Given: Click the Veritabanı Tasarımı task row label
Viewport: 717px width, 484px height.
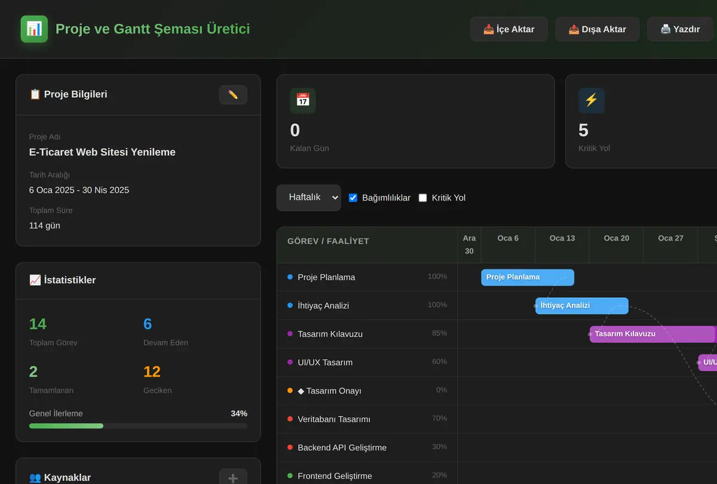Looking at the screenshot, I should 334,419.
